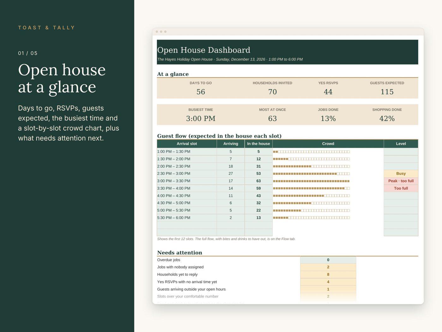
Task: Click the 'Peak · too full' level cell
Action: [x=401, y=181]
